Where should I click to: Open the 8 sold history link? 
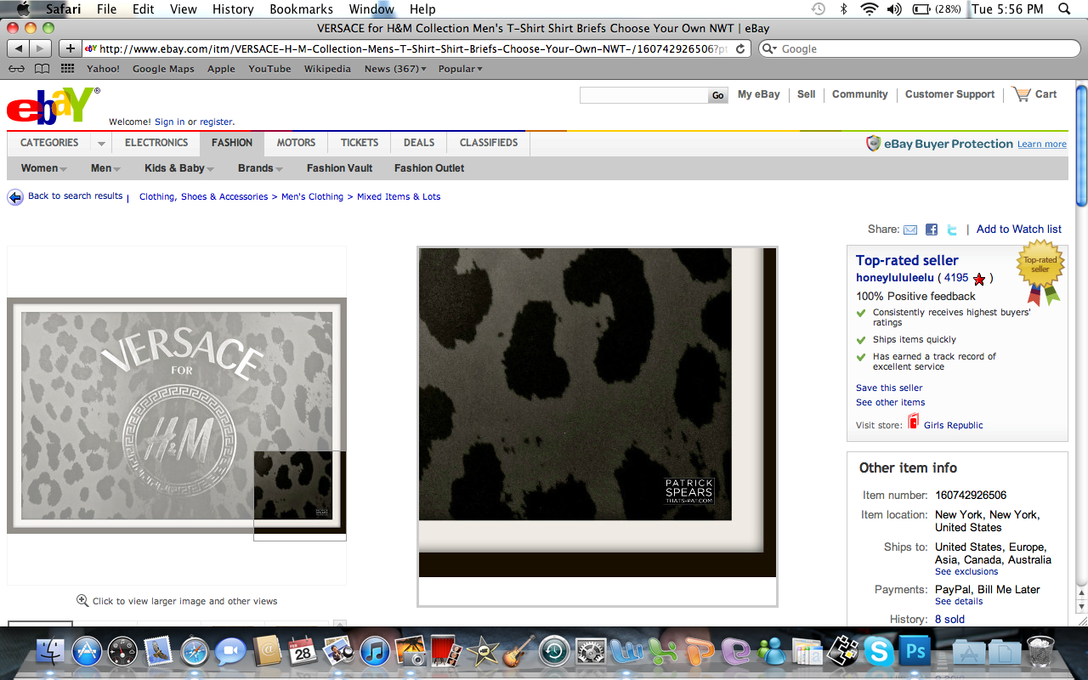tap(950, 620)
